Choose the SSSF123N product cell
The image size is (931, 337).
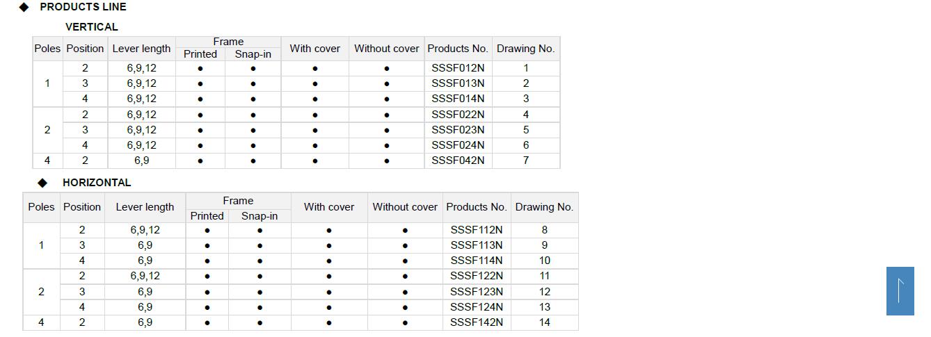pos(477,292)
